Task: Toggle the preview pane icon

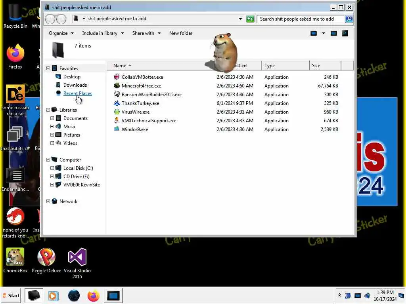Action: click(334, 33)
